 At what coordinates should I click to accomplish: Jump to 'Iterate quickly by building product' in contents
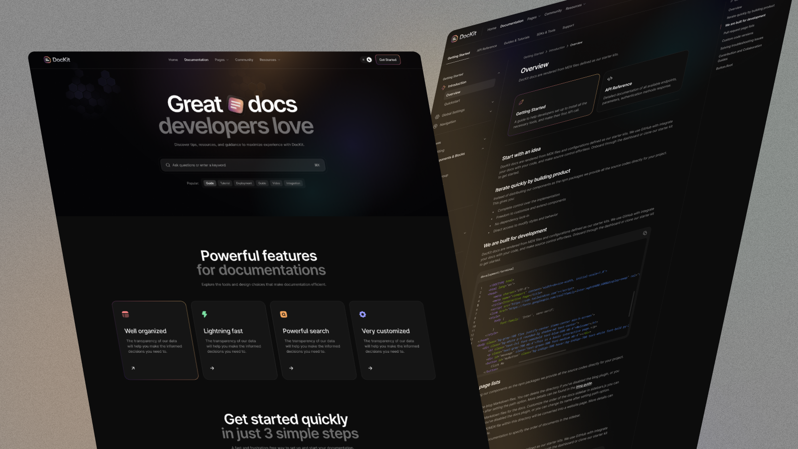(x=751, y=11)
